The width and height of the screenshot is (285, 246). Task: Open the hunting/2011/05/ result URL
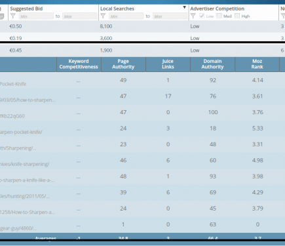[25, 196]
